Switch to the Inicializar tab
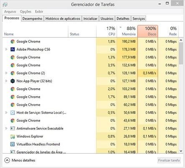This screenshot has height=168, width=185. pos(90,18)
